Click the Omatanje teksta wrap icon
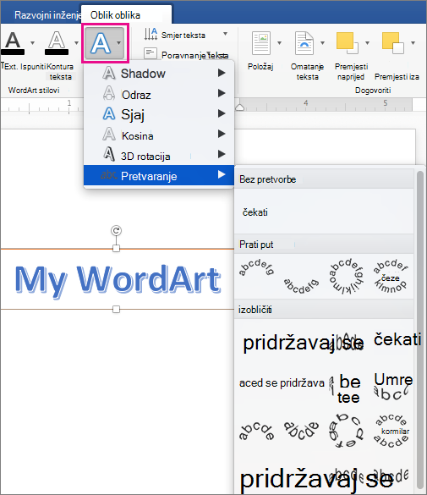Image resolution: width=427 pixels, height=495 pixels. tap(304, 43)
